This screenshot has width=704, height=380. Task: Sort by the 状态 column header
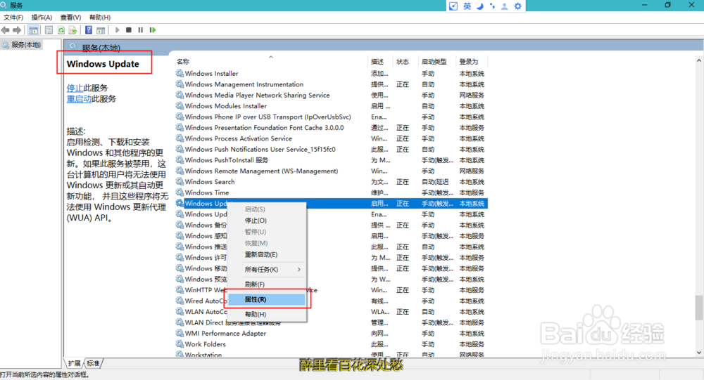point(405,62)
